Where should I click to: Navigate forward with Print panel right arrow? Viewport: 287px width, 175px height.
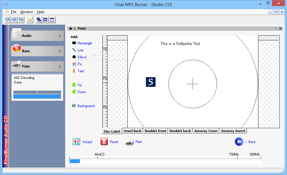pos(75,28)
